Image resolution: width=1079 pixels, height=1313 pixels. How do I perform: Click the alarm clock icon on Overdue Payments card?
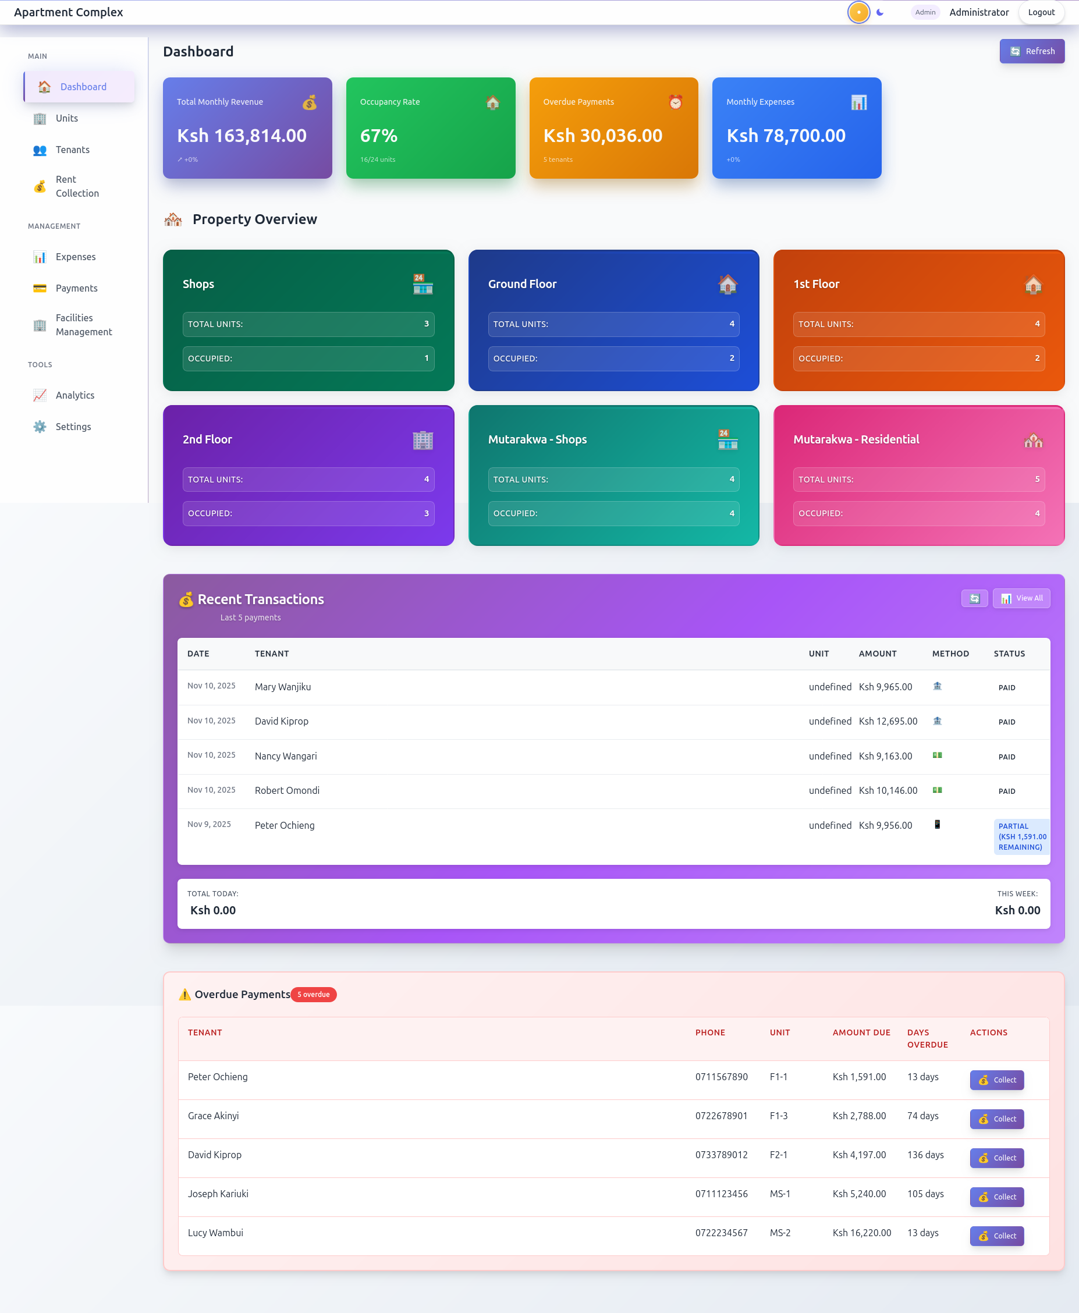point(675,101)
